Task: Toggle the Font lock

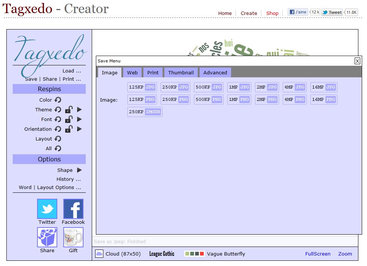Action: coord(69,119)
